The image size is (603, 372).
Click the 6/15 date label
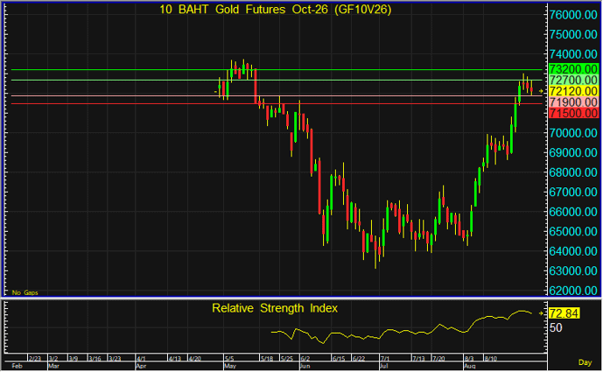pos(339,359)
